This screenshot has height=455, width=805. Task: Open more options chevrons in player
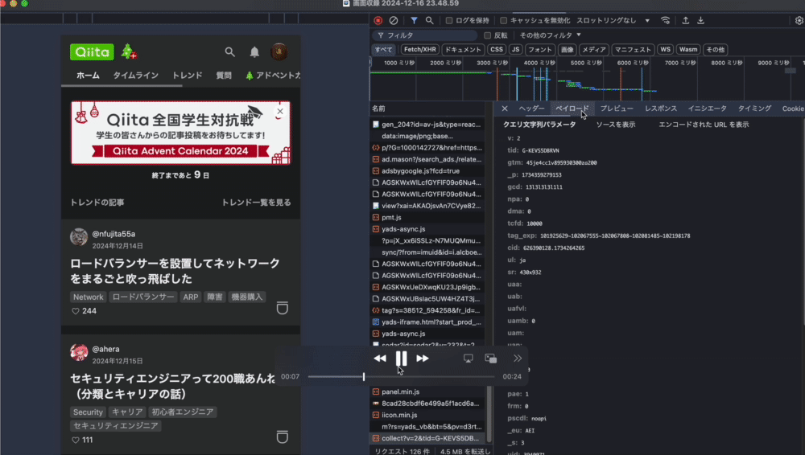pyautogui.click(x=518, y=358)
